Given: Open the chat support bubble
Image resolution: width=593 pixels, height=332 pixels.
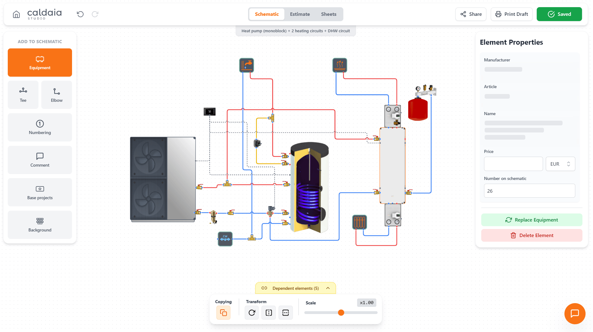Looking at the screenshot, I should pos(575,313).
